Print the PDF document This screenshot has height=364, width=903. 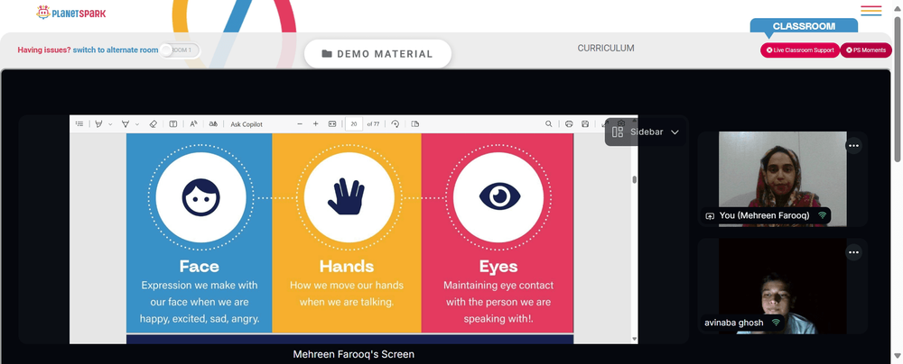[x=569, y=123]
